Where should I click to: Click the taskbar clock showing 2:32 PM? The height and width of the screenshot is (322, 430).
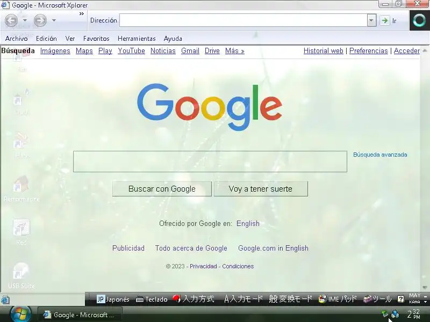[413, 314]
